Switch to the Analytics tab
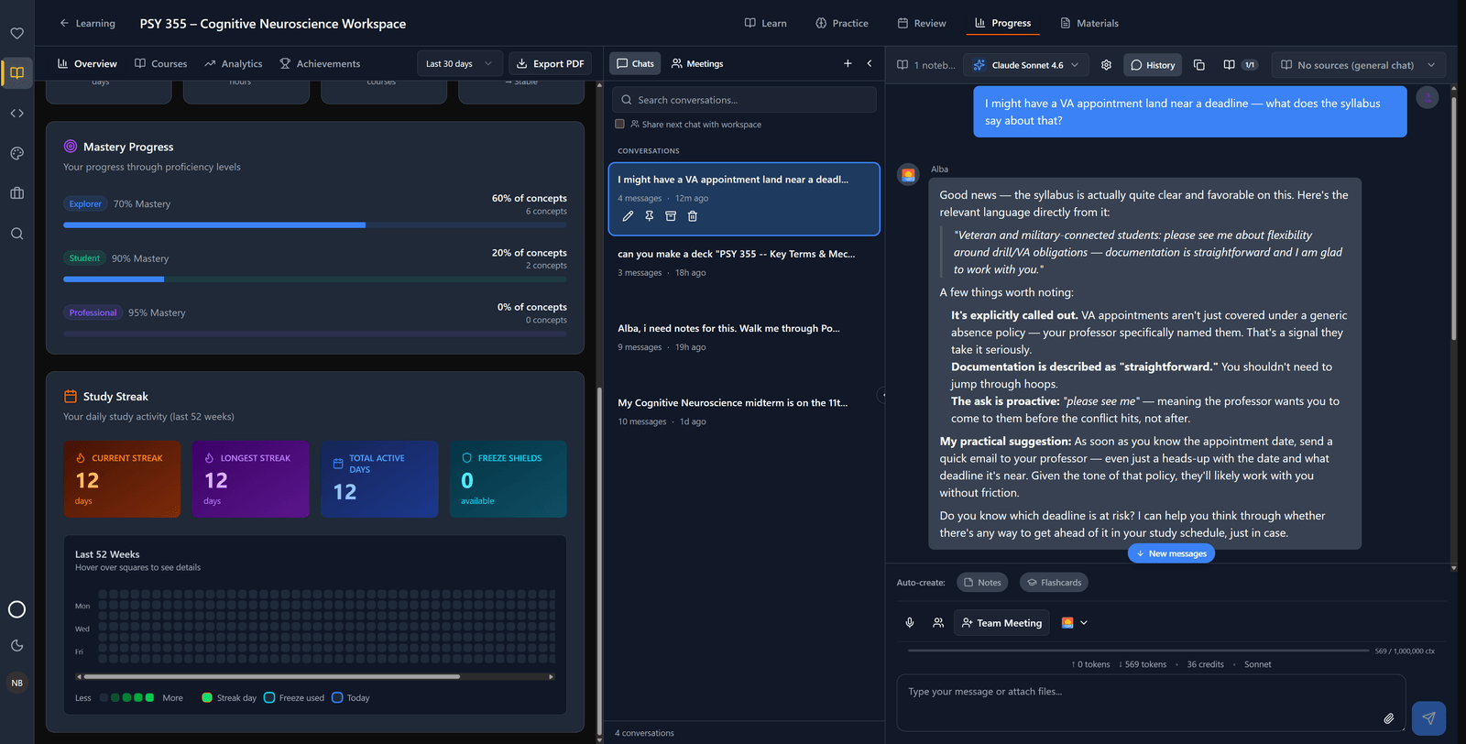 [234, 63]
